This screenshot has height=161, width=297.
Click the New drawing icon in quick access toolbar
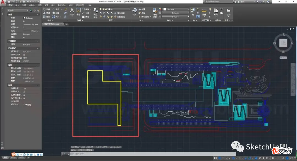[x=9, y=2]
